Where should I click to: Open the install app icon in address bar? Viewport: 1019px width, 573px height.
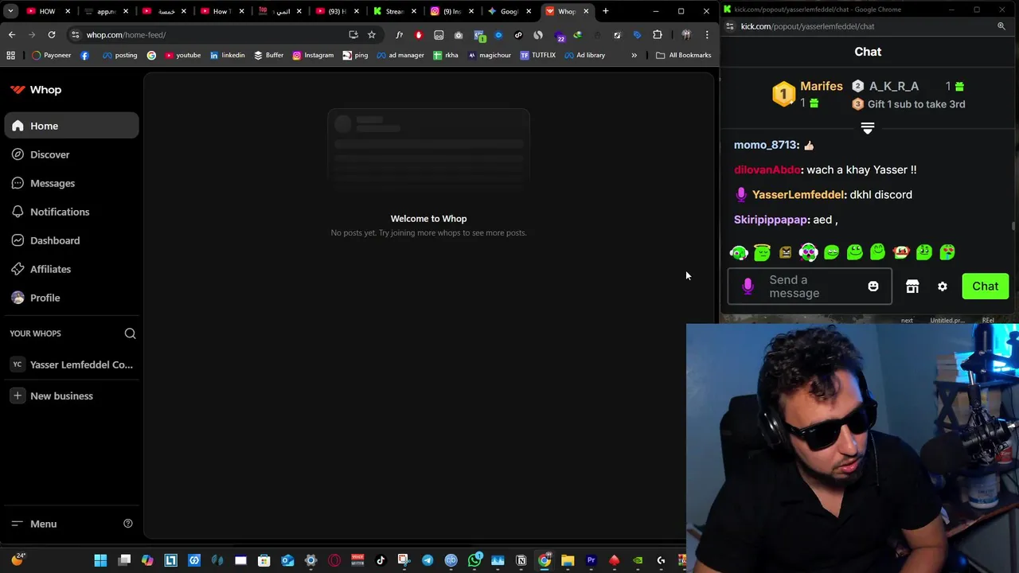(x=353, y=35)
